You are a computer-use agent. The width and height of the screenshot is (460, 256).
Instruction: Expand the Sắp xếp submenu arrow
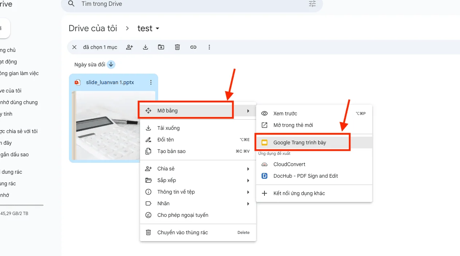point(248,180)
